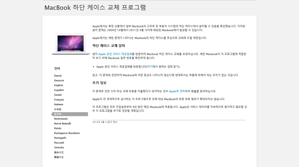Open the Apple 공인 서비스 제공업체 link
This screenshot has width=299, height=167.
(x=115, y=54)
